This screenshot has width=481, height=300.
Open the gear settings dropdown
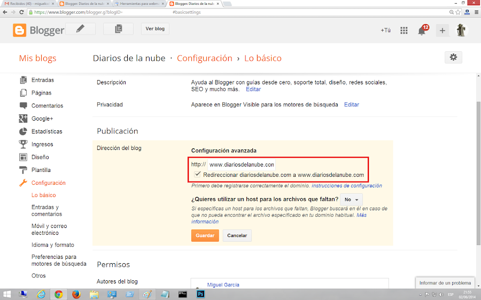(x=453, y=57)
